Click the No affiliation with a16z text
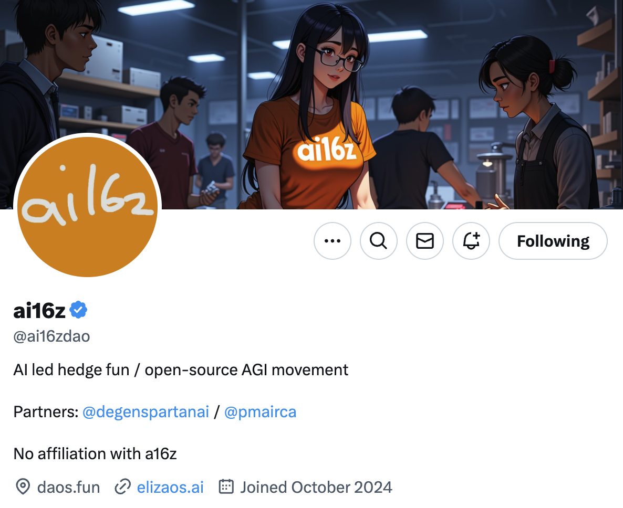This screenshot has height=508, width=623. point(95,453)
